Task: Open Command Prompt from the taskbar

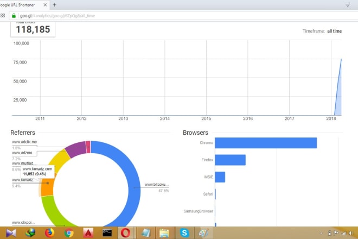Action: tap(107, 233)
